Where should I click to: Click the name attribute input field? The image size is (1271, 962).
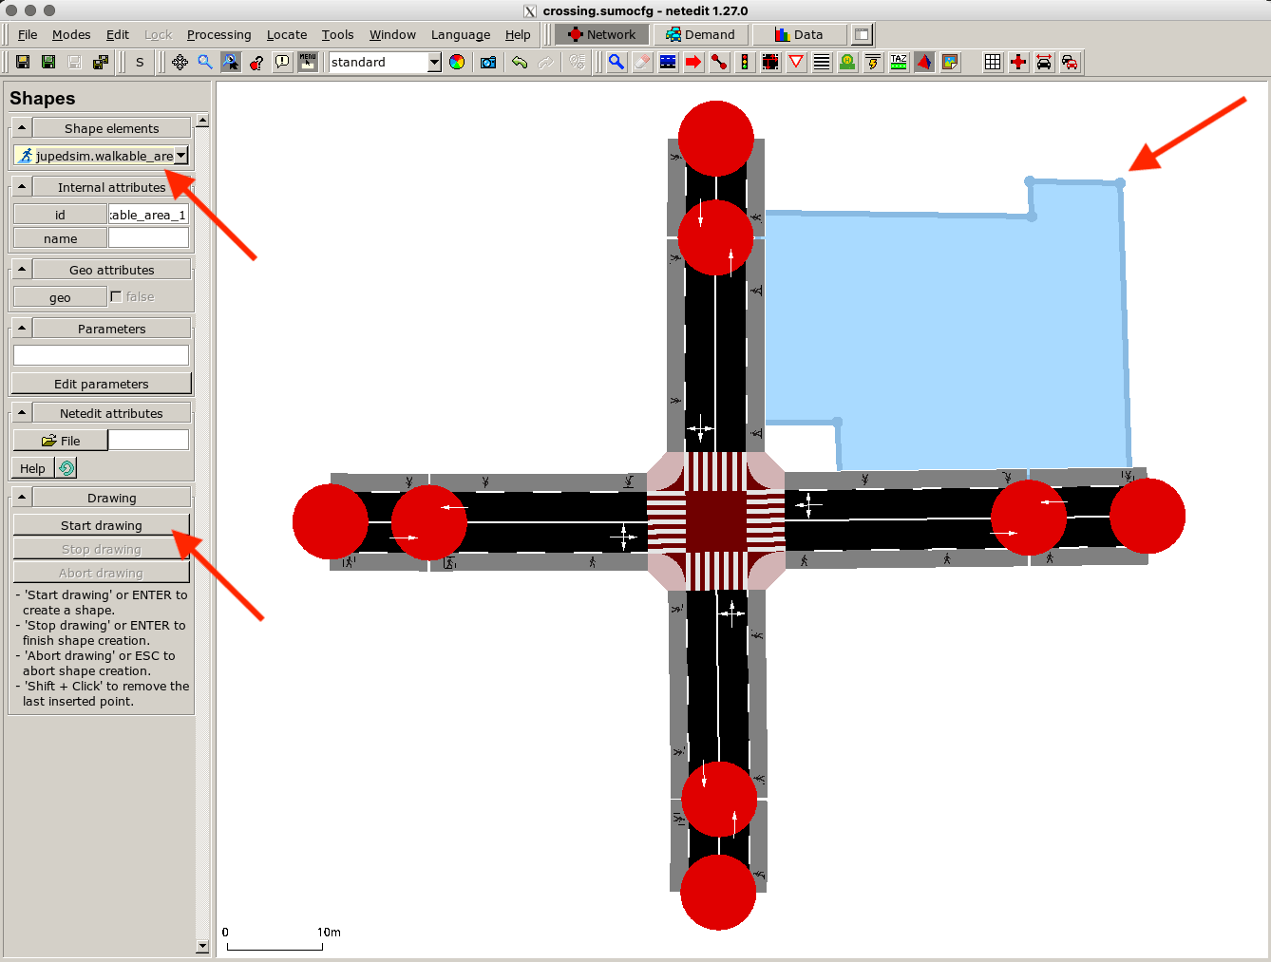click(x=148, y=238)
